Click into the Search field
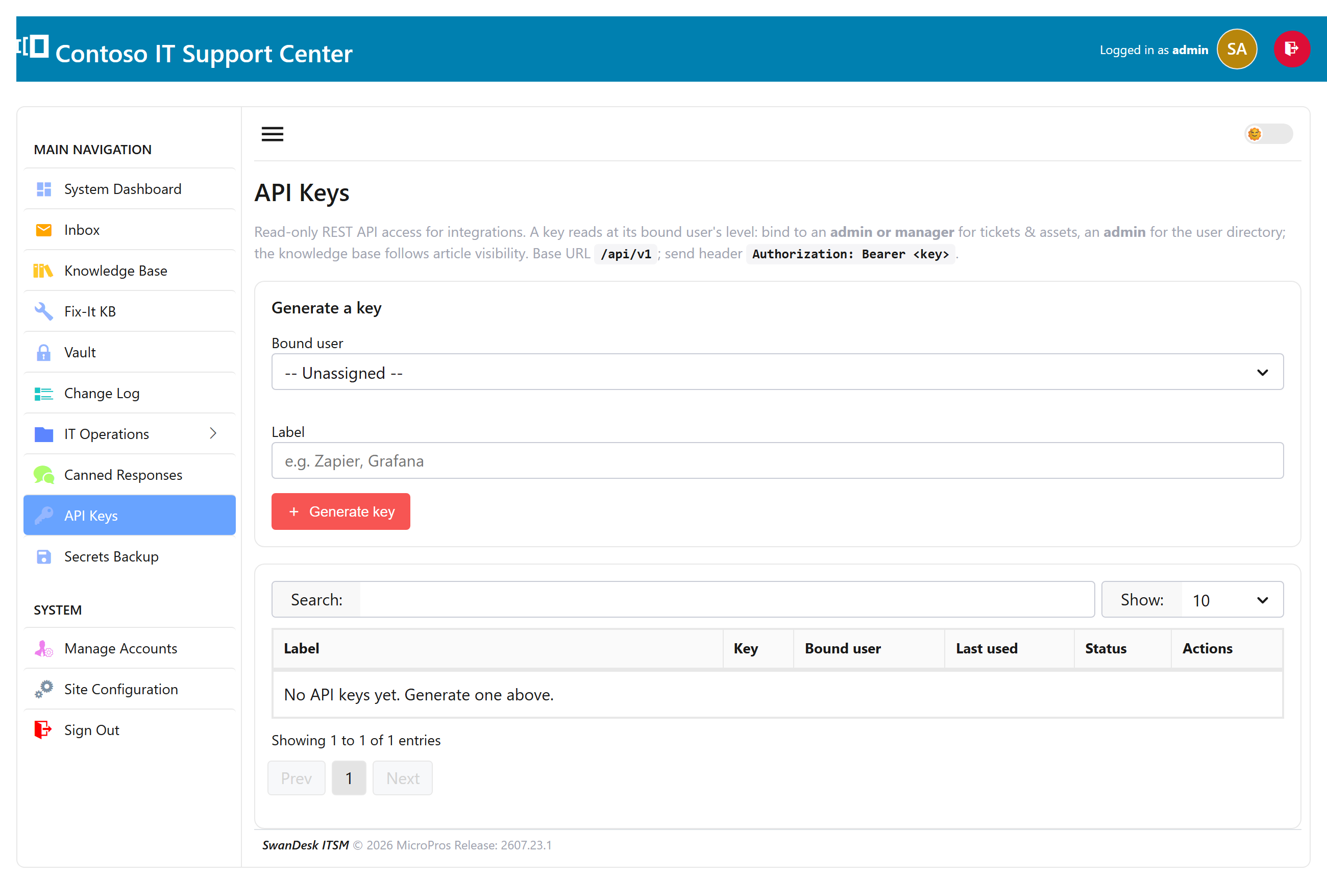Viewport: 1327px width, 878px height. point(727,600)
